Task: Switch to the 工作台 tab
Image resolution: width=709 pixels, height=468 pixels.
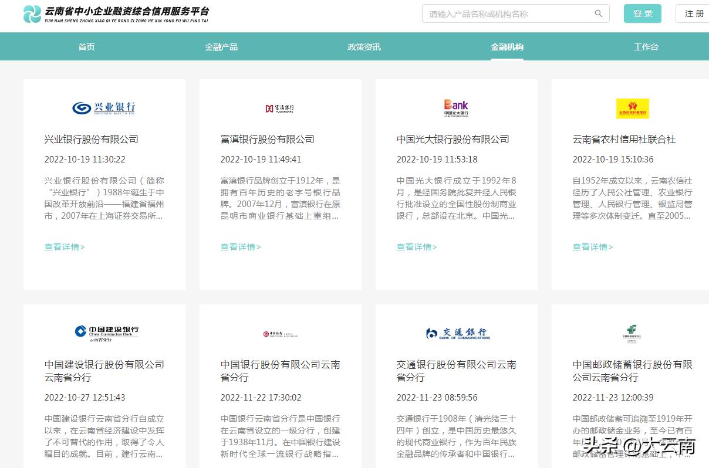Action: (x=646, y=46)
